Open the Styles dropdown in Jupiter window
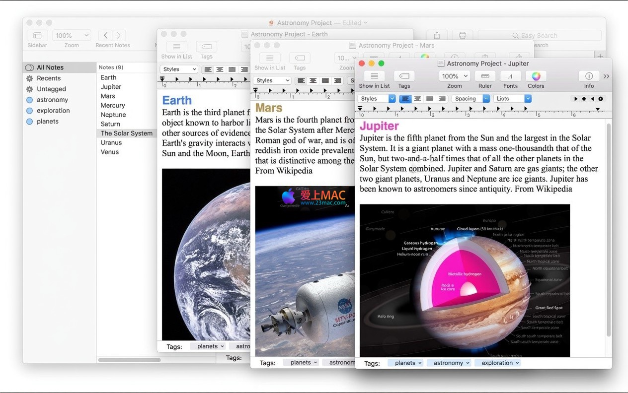The image size is (628, 393). pyautogui.click(x=377, y=99)
